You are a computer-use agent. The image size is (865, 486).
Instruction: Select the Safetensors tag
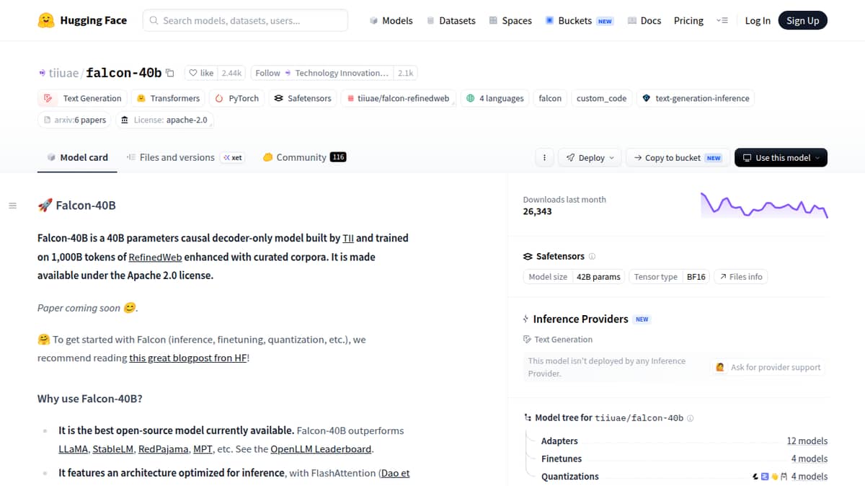point(303,98)
